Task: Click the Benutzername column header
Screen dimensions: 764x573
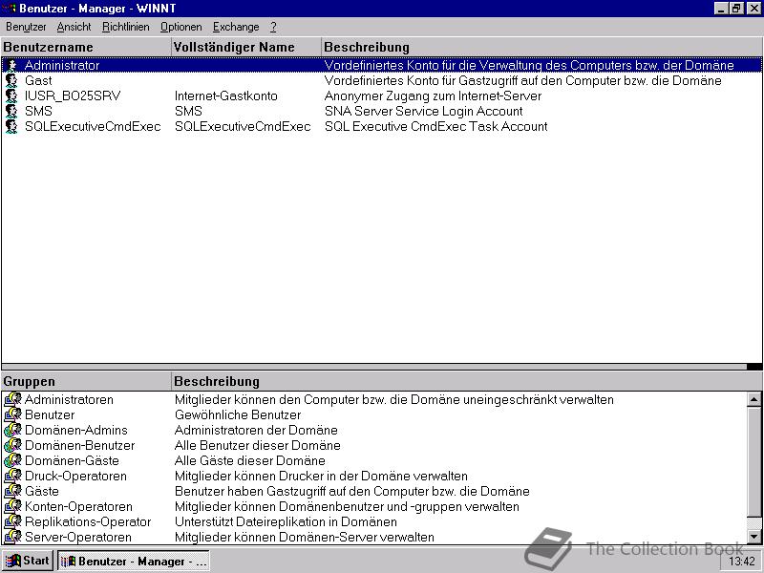Action: (86, 47)
